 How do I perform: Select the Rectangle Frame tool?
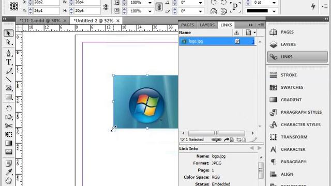tap(8, 88)
